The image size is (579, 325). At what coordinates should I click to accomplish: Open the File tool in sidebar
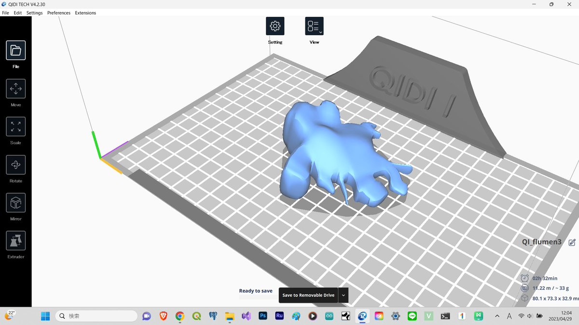16,50
